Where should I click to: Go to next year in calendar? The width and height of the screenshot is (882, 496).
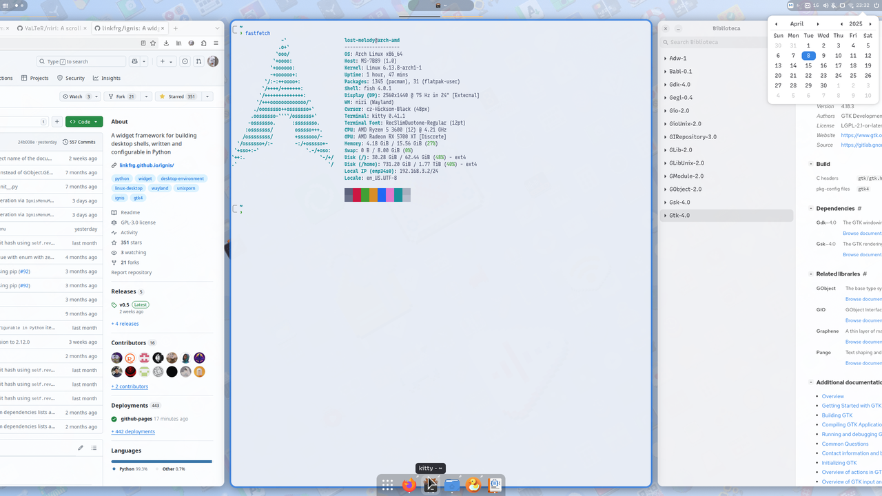click(870, 24)
